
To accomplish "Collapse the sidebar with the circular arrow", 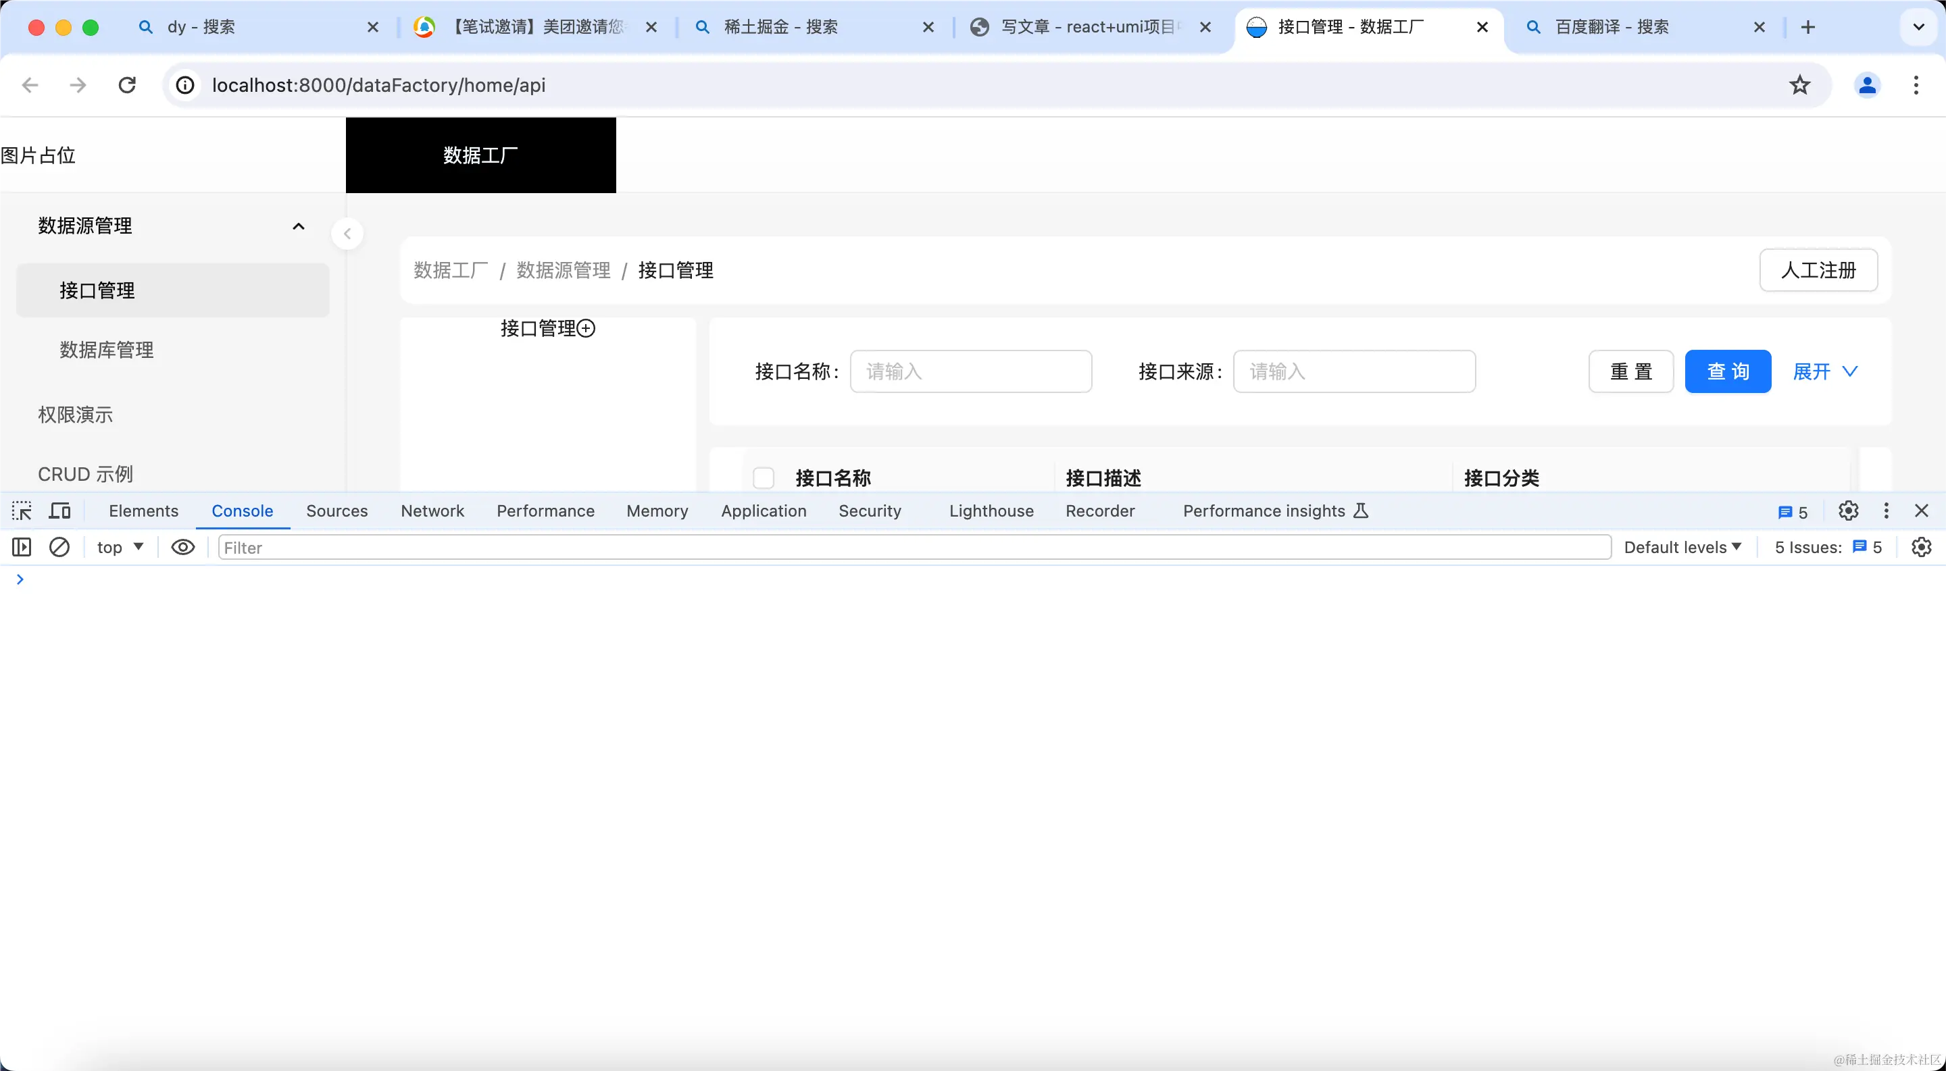I will click(347, 233).
